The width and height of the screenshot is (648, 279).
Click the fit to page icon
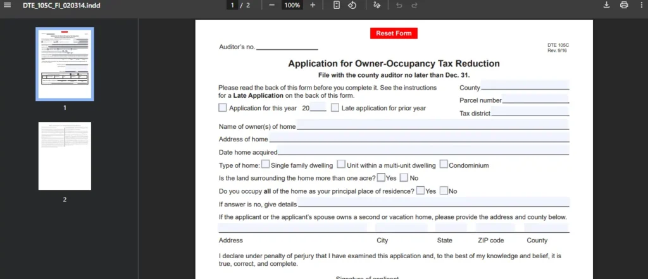coord(337,5)
